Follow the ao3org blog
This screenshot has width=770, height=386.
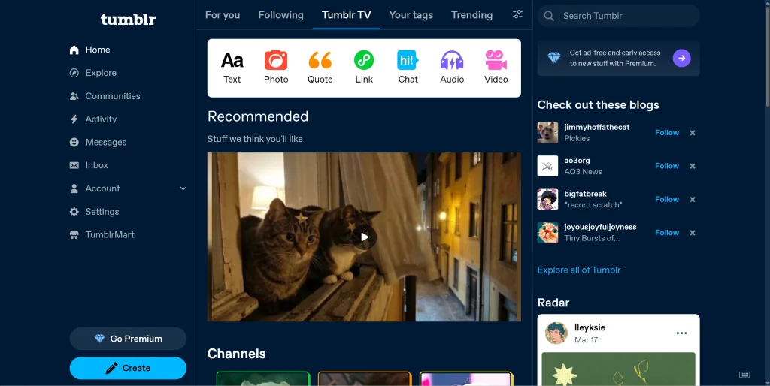666,166
